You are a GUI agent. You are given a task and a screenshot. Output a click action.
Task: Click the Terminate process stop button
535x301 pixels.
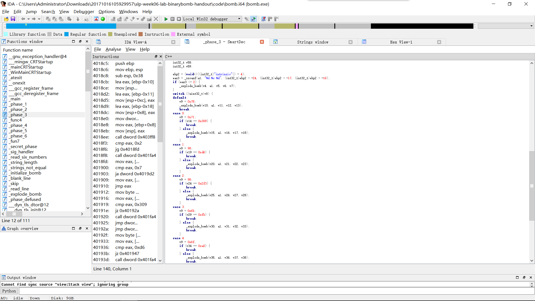[x=179, y=19]
